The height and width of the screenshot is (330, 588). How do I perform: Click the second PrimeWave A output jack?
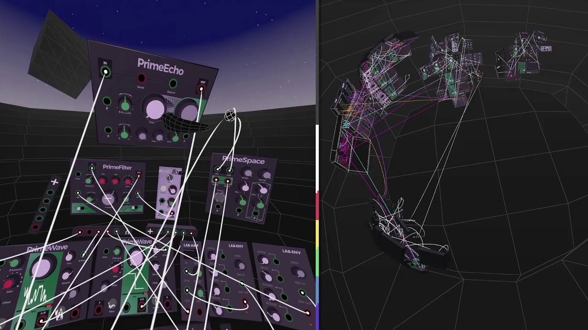click(x=99, y=310)
